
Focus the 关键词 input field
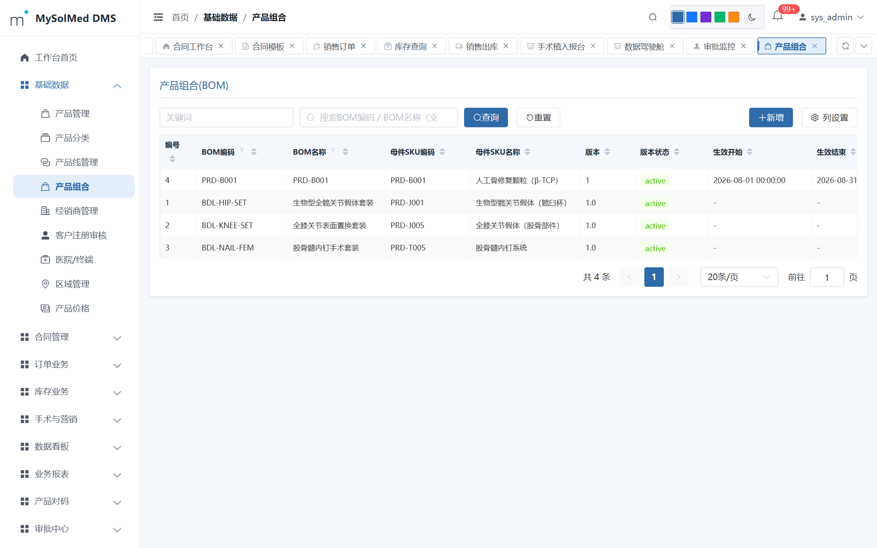227,117
